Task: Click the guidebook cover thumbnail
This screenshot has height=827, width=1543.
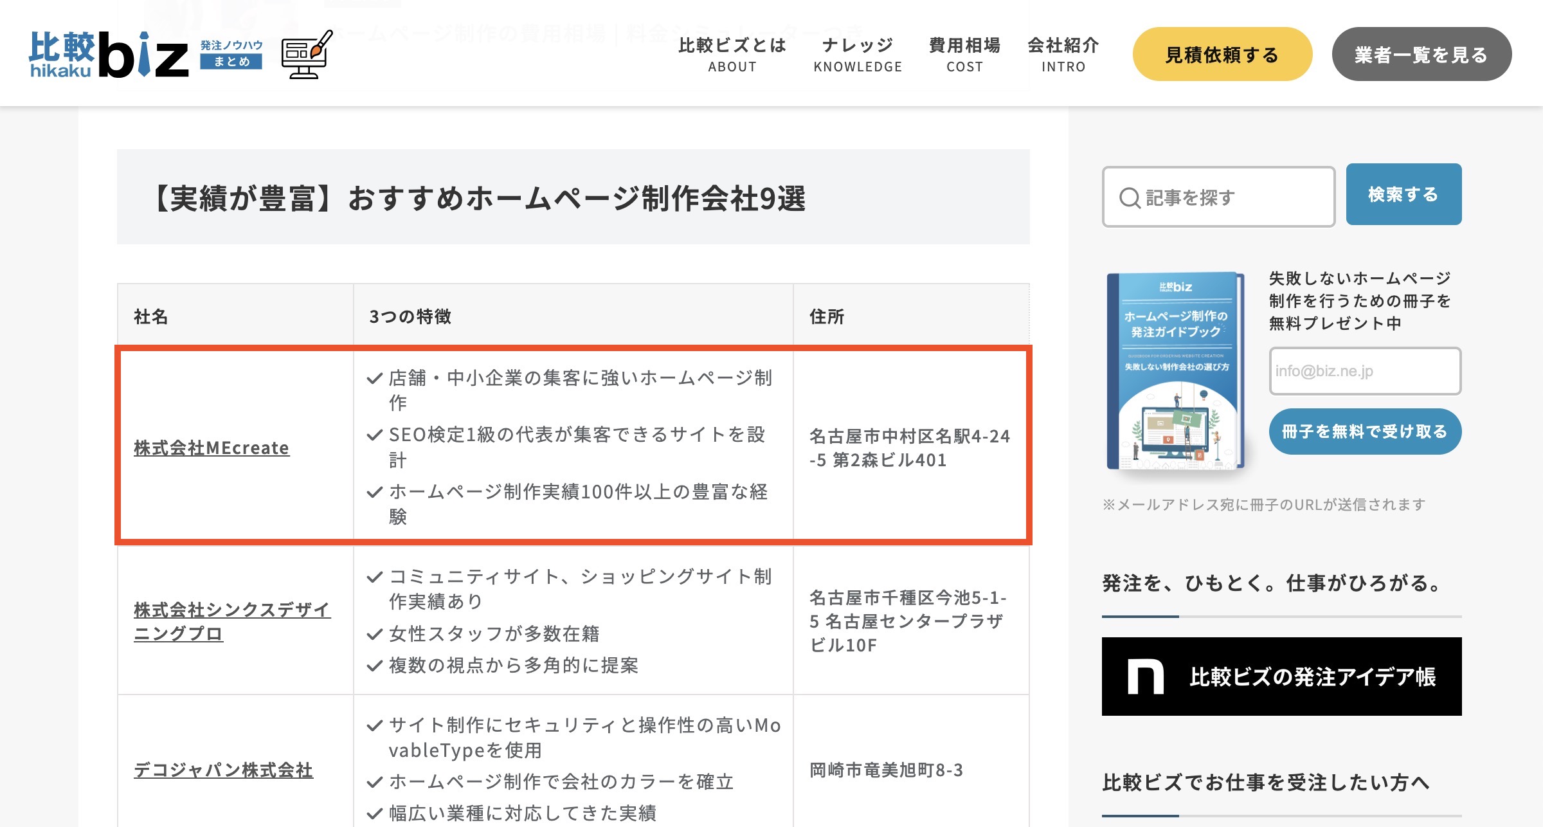Action: point(1175,371)
